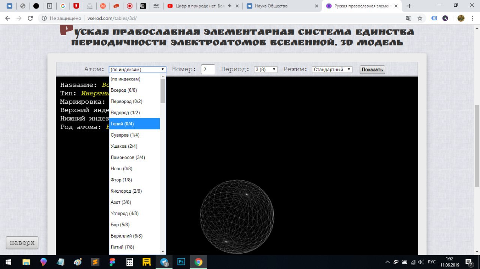Open Chrome menu (three dots)
Viewport: 480px width, 269px height.
472,18
